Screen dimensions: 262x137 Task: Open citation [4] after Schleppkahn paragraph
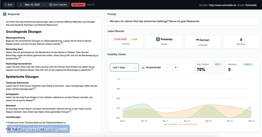click(x=34, y=100)
